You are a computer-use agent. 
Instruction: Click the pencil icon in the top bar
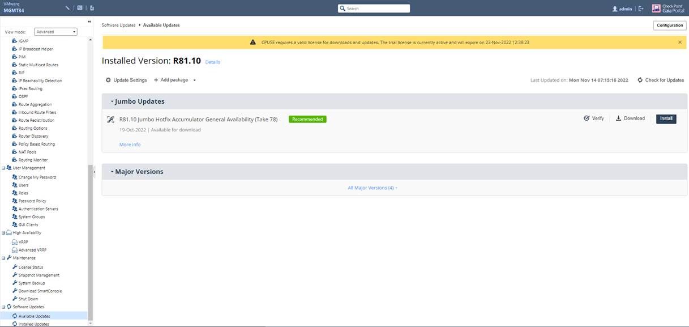click(x=68, y=8)
